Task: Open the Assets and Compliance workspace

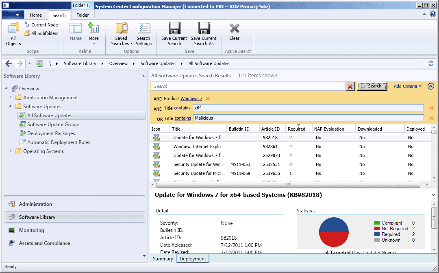Action: point(75,243)
